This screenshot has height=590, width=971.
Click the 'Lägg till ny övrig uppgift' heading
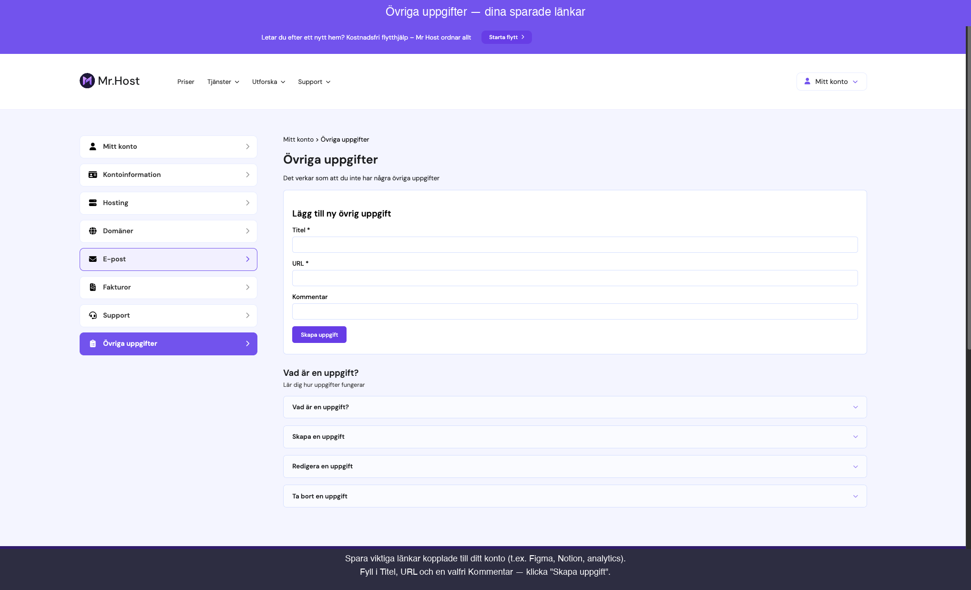[x=341, y=214]
